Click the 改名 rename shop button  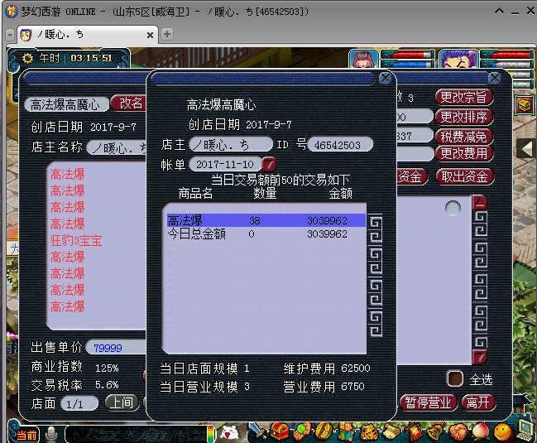pos(128,104)
